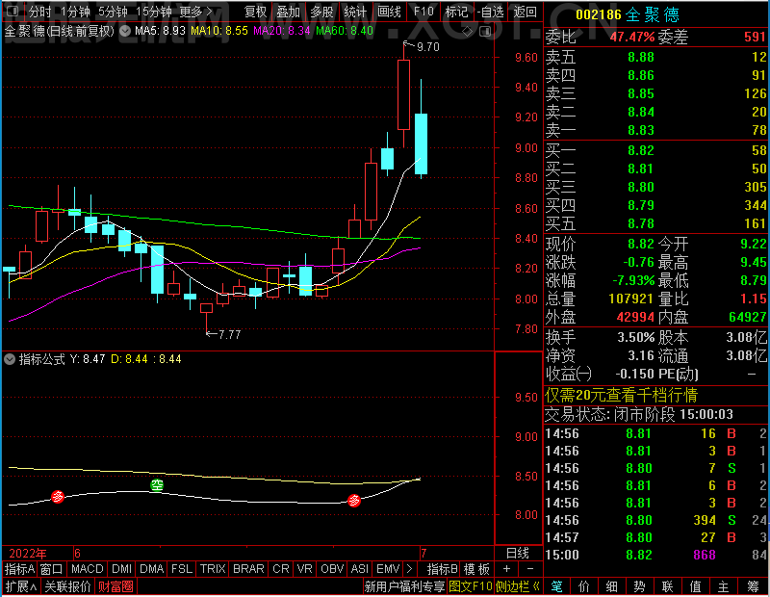Select the 1分钟 period

[75, 12]
